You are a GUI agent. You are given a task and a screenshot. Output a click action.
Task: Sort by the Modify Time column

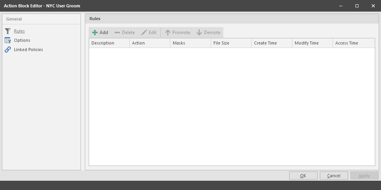pyautogui.click(x=312, y=43)
